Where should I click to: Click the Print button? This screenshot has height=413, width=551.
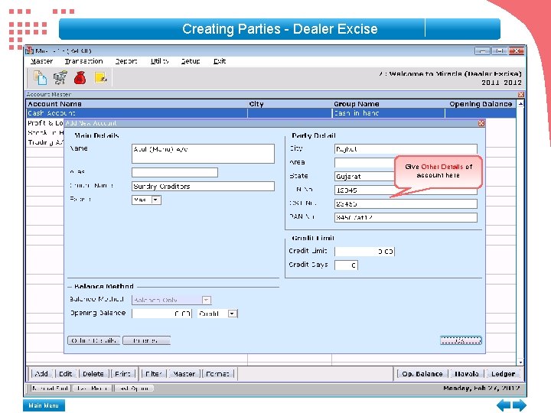122,374
